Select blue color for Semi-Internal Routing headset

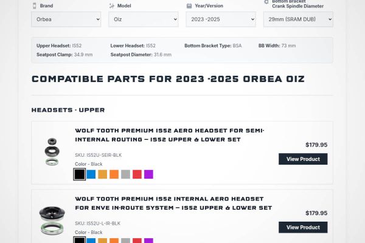pos(91,174)
